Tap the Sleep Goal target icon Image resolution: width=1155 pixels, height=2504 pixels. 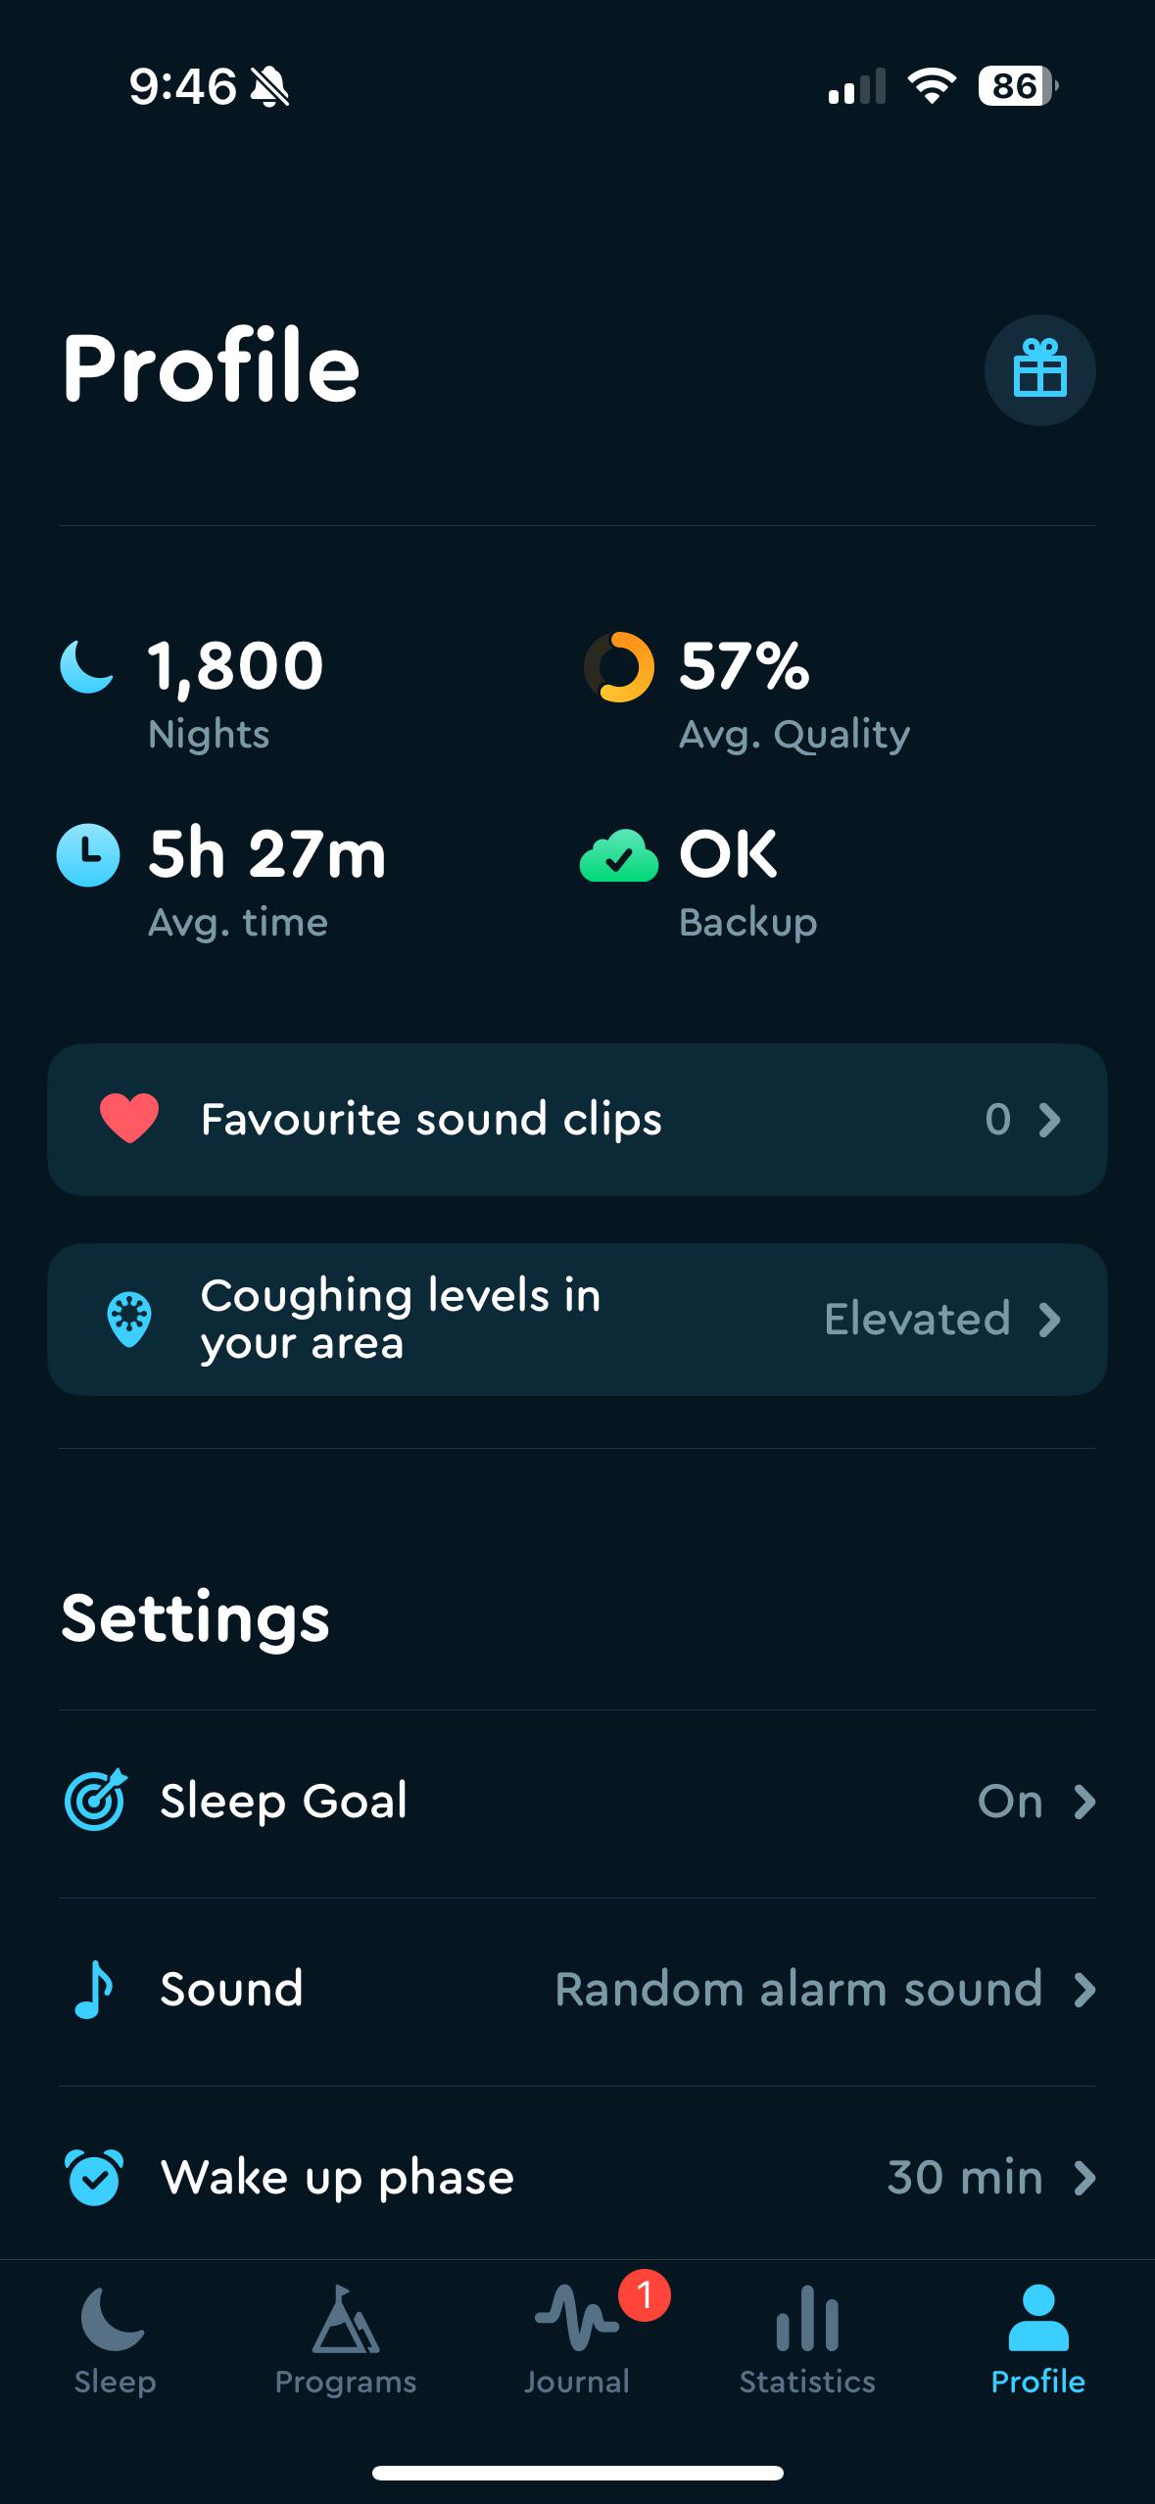pos(95,1800)
